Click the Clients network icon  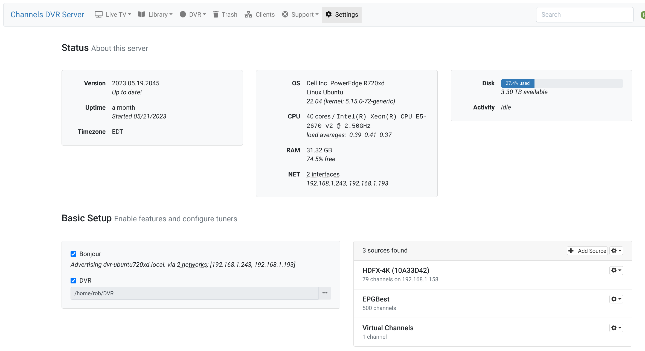(x=248, y=14)
